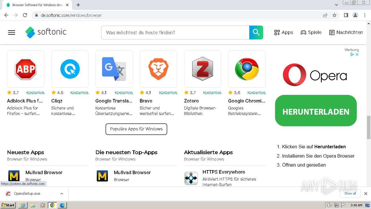Image resolution: width=371 pixels, height=209 pixels.
Task: Click the page vertical scrollbar thumb
Action: click(369, 127)
